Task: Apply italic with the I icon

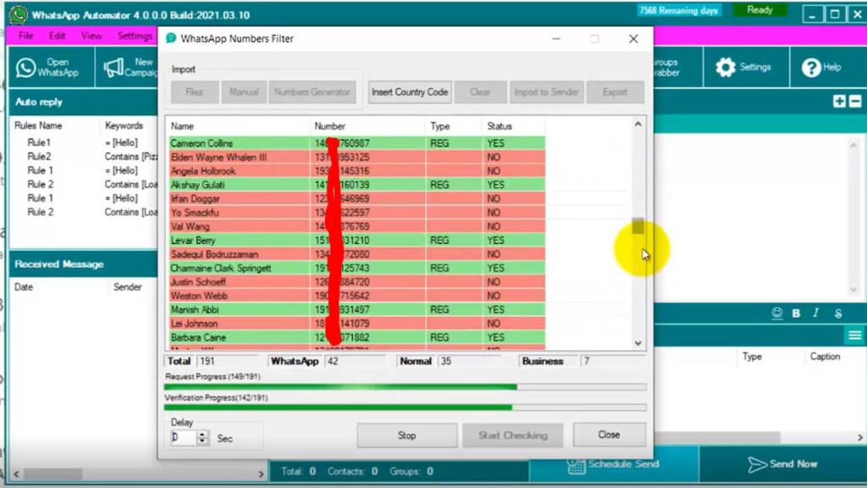Action: coord(815,313)
